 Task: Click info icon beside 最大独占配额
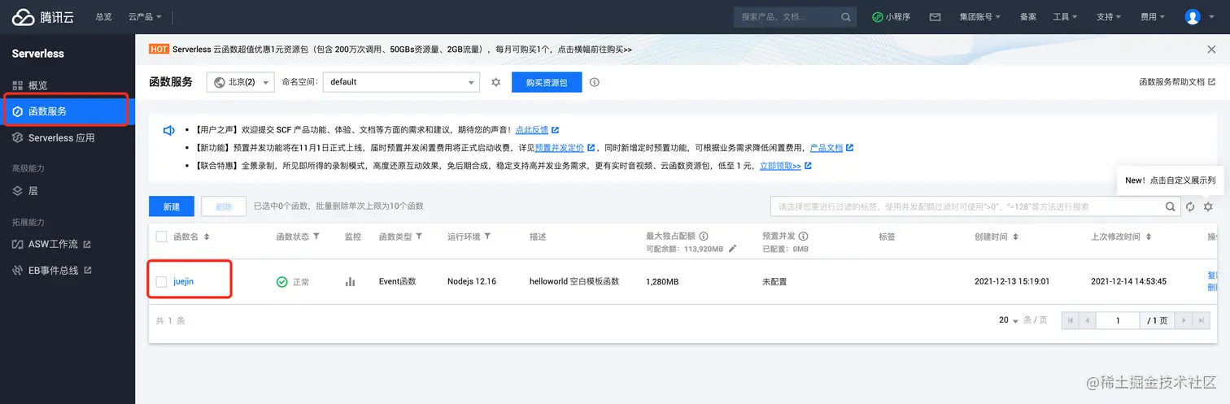click(x=704, y=236)
